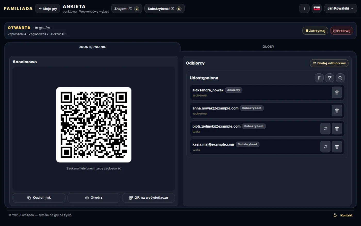
Task: Click Znajomy badge of aleksandra_nowak
Action: (x=234, y=90)
